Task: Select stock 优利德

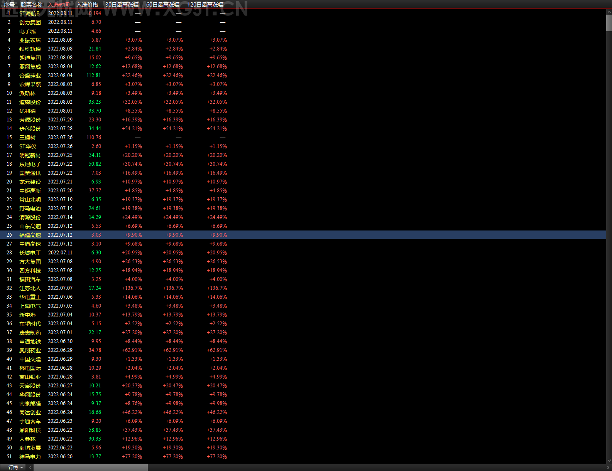Action: (x=27, y=111)
